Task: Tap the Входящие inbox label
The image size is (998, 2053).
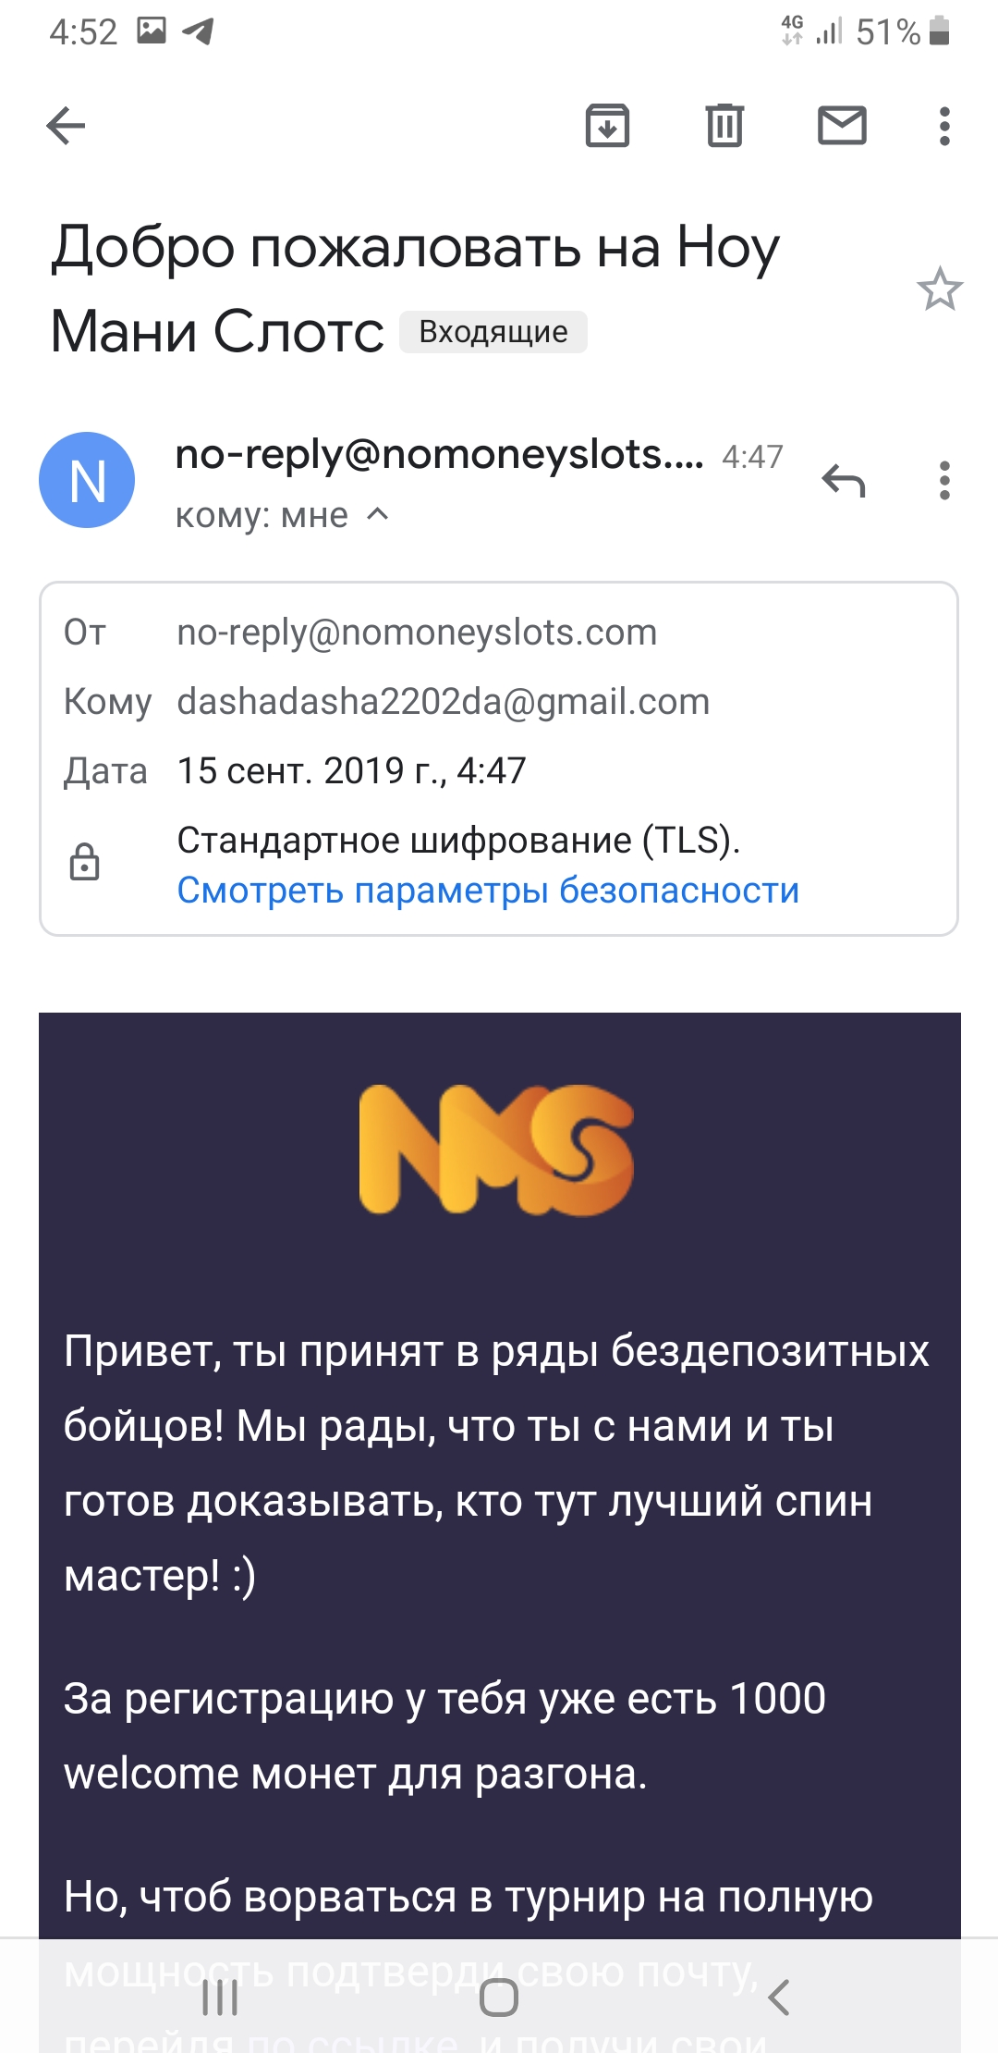Action: (x=493, y=332)
